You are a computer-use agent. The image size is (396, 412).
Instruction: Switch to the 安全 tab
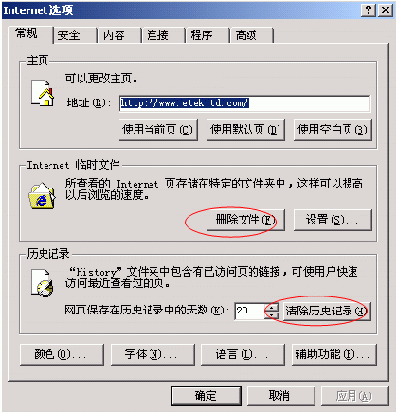75,35
